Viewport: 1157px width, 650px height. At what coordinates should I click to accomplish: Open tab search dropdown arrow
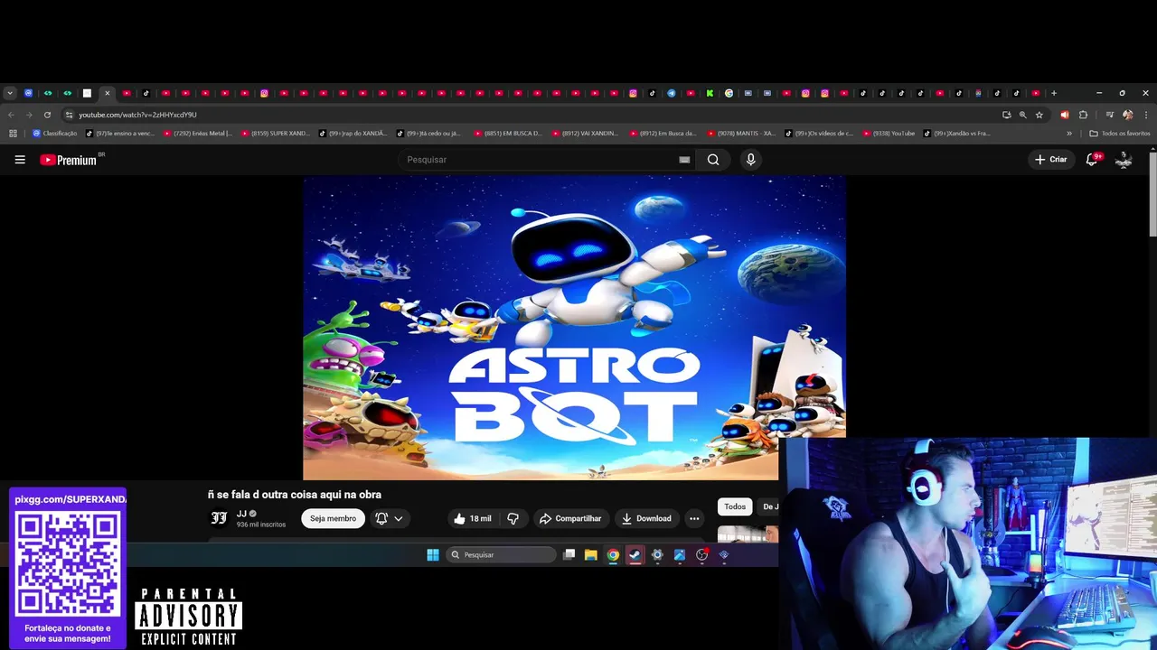[10, 93]
